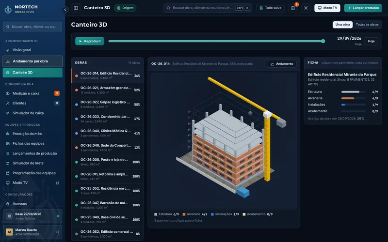Switch to Todas as obras view
388x242 pixels.
click(x=367, y=25)
